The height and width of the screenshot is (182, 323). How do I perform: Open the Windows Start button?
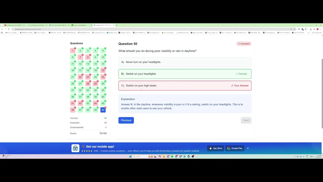[x=130, y=156]
